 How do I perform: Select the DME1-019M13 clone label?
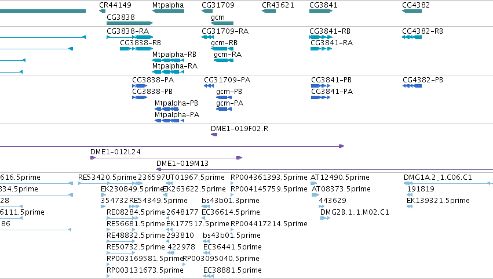coord(182,164)
